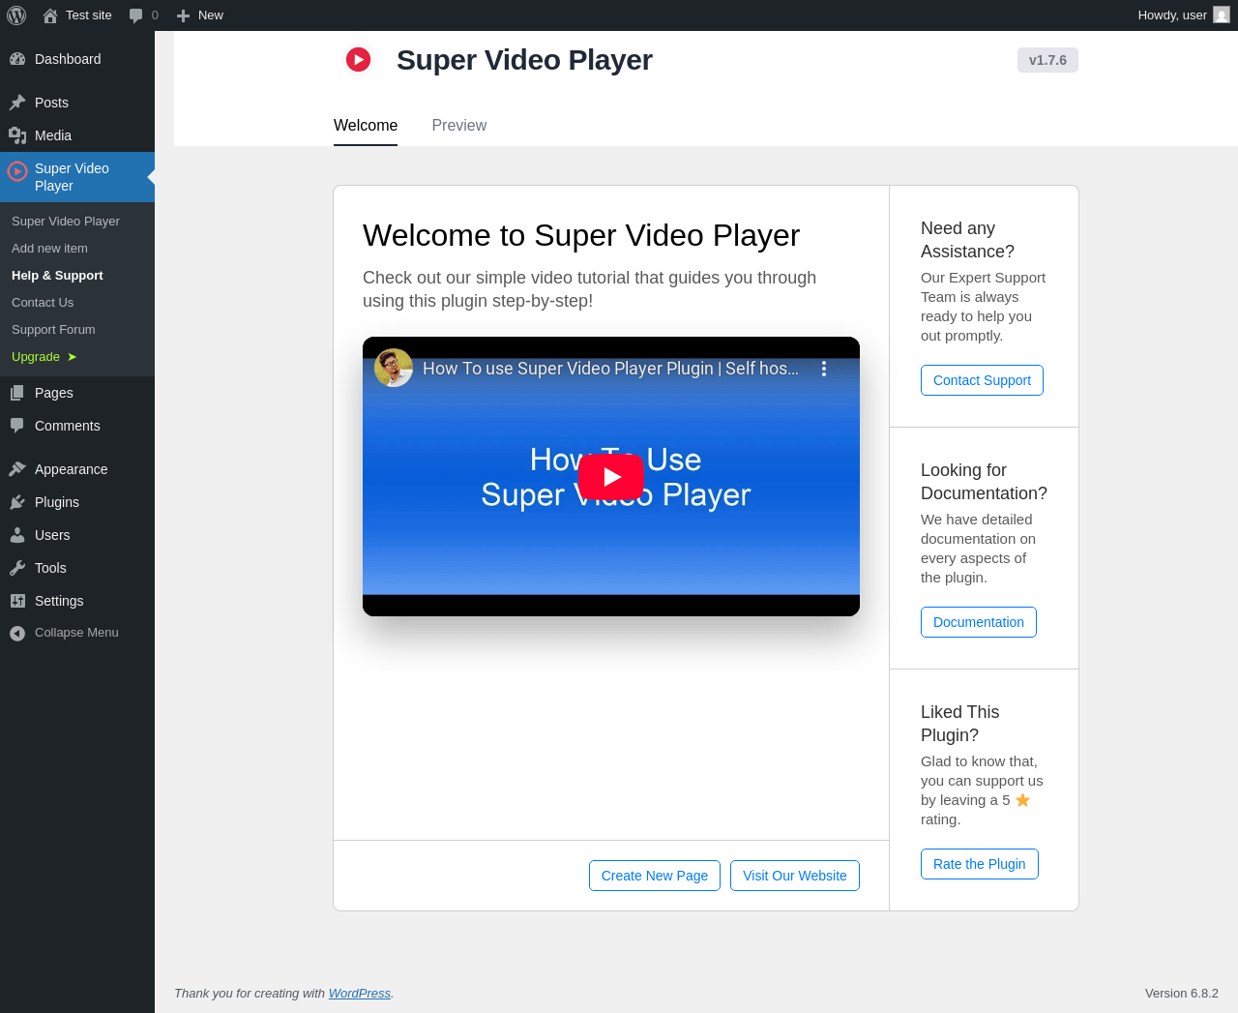The image size is (1238, 1013).
Task: Click the plus icon next to New
Action: (183, 15)
